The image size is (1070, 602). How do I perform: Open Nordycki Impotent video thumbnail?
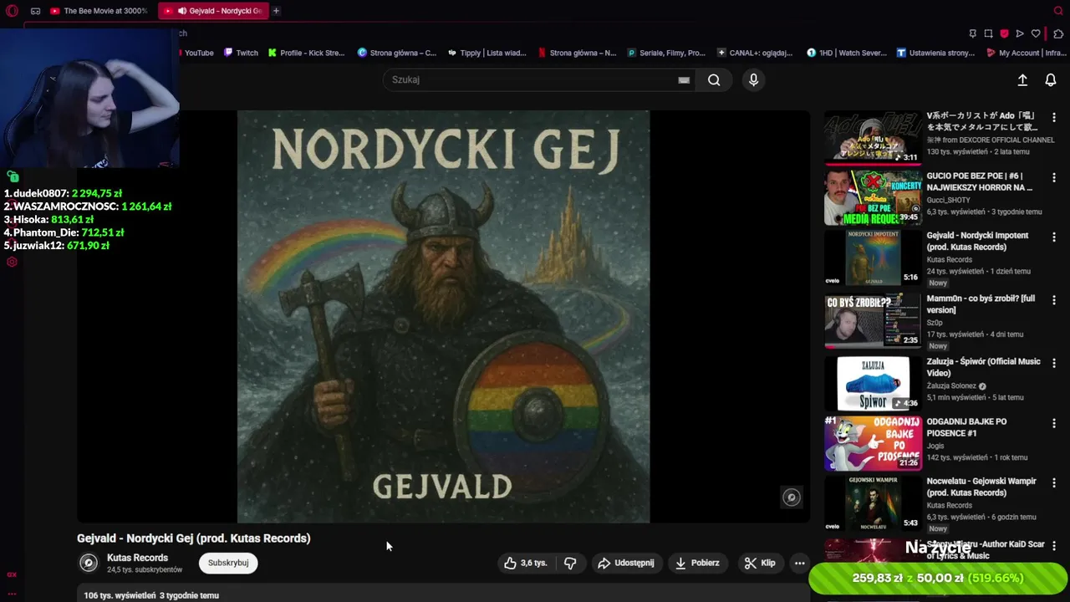click(x=873, y=258)
